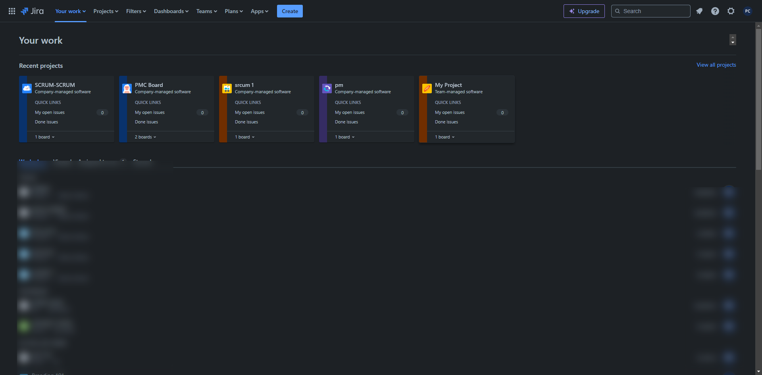Open the Filters menu

click(136, 11)
